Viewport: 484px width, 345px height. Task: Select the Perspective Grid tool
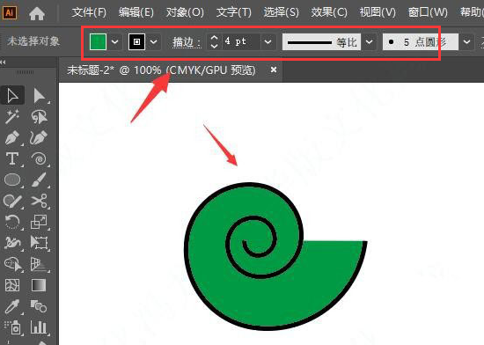click(40, 264)
